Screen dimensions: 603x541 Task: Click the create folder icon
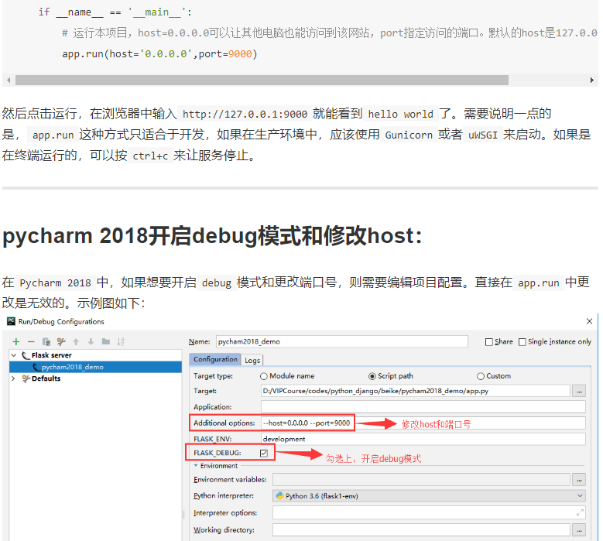click(x=106, y=341)
